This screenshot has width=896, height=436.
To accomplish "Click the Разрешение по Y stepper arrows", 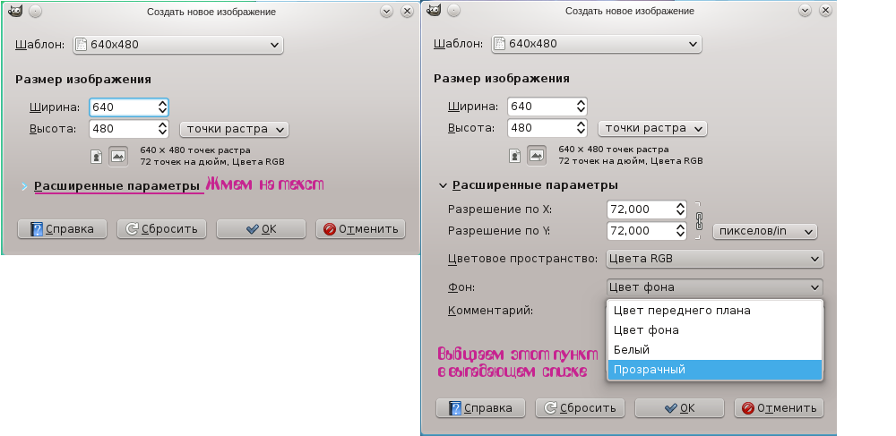I will pos(680,231).
